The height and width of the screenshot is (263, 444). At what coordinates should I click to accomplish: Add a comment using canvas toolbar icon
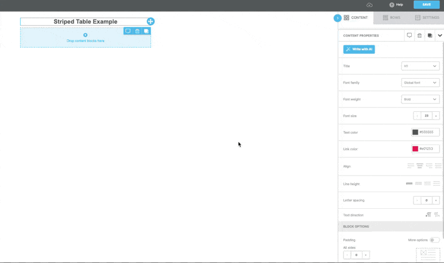tap(128, 32)
